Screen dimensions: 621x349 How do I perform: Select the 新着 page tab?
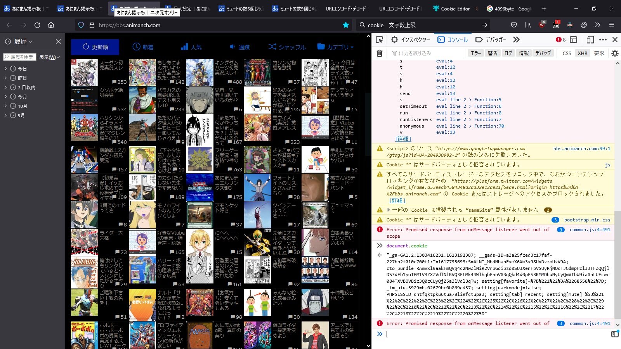pos(143,47)
